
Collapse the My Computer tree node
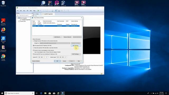(17, 18)
